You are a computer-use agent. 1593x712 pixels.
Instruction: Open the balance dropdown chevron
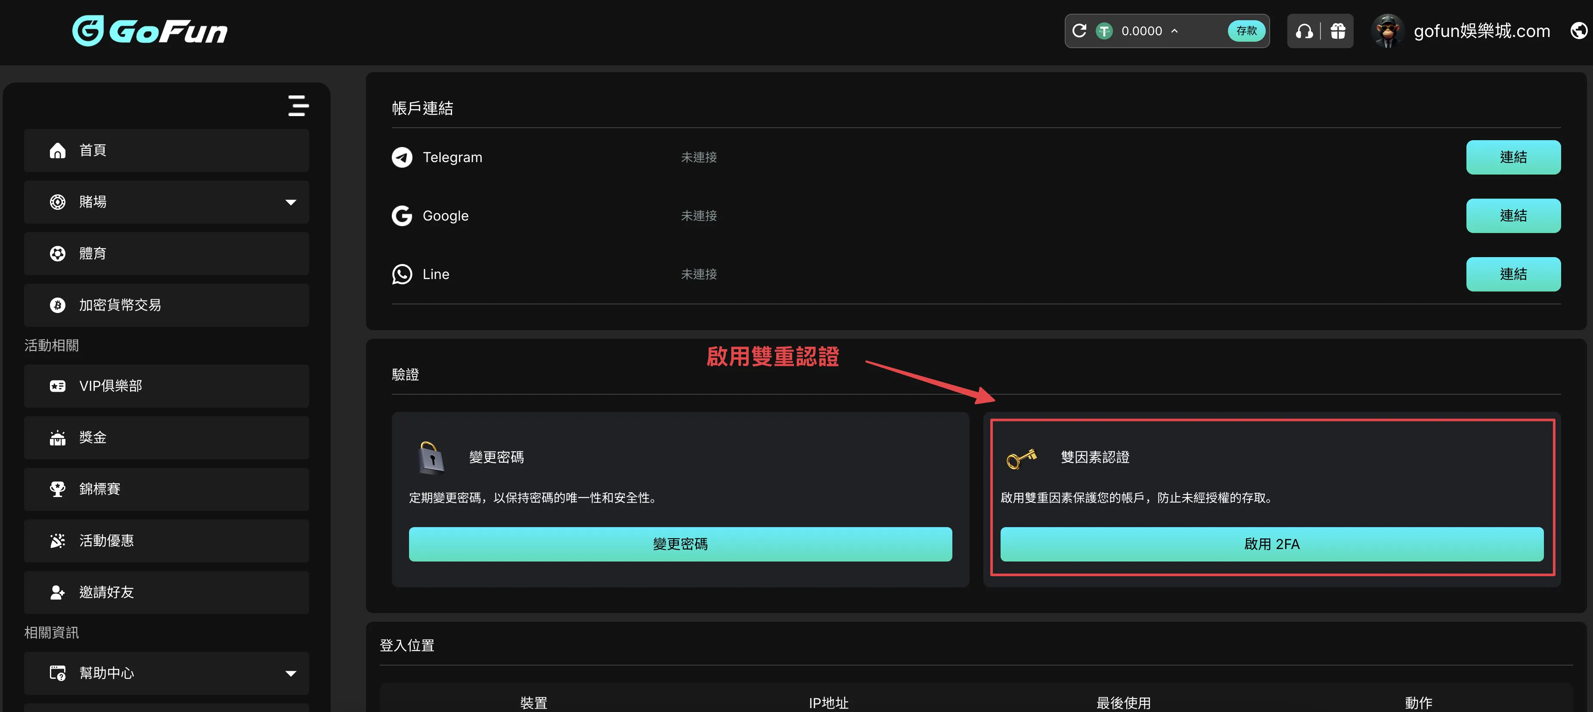pos(1175,31)
